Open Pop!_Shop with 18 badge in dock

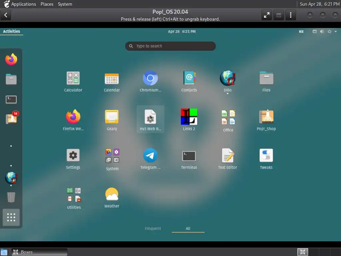12,118
